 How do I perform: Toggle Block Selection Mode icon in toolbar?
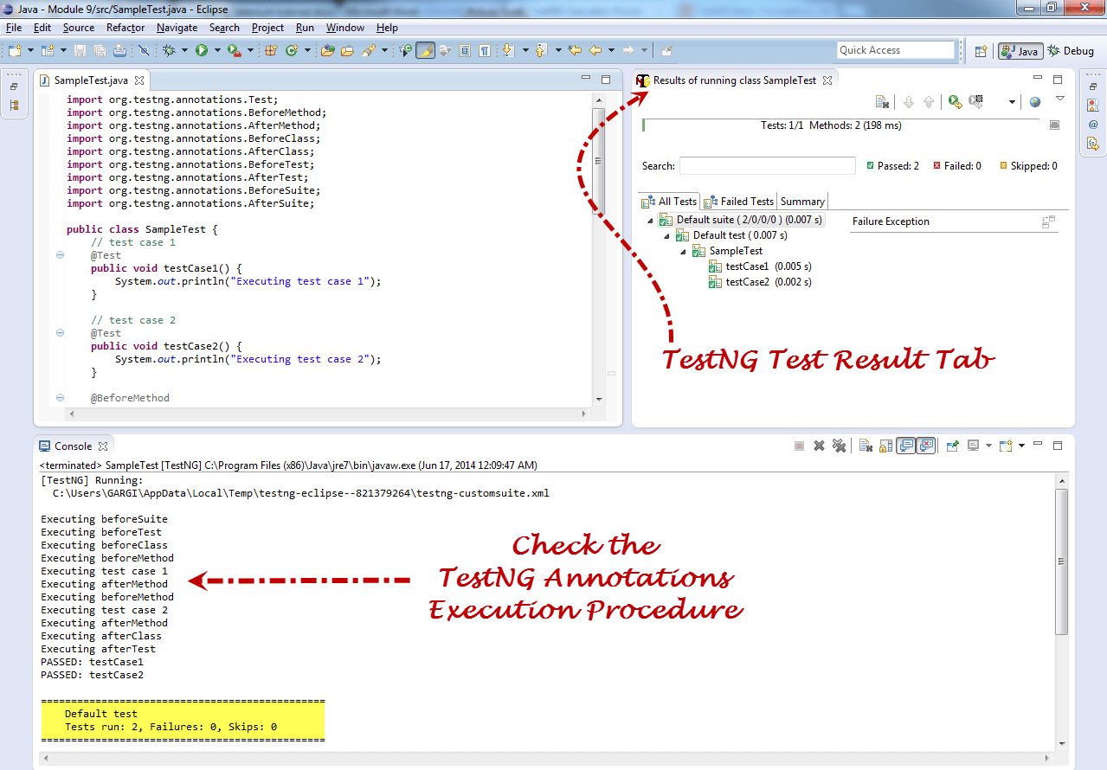point(465,50)
